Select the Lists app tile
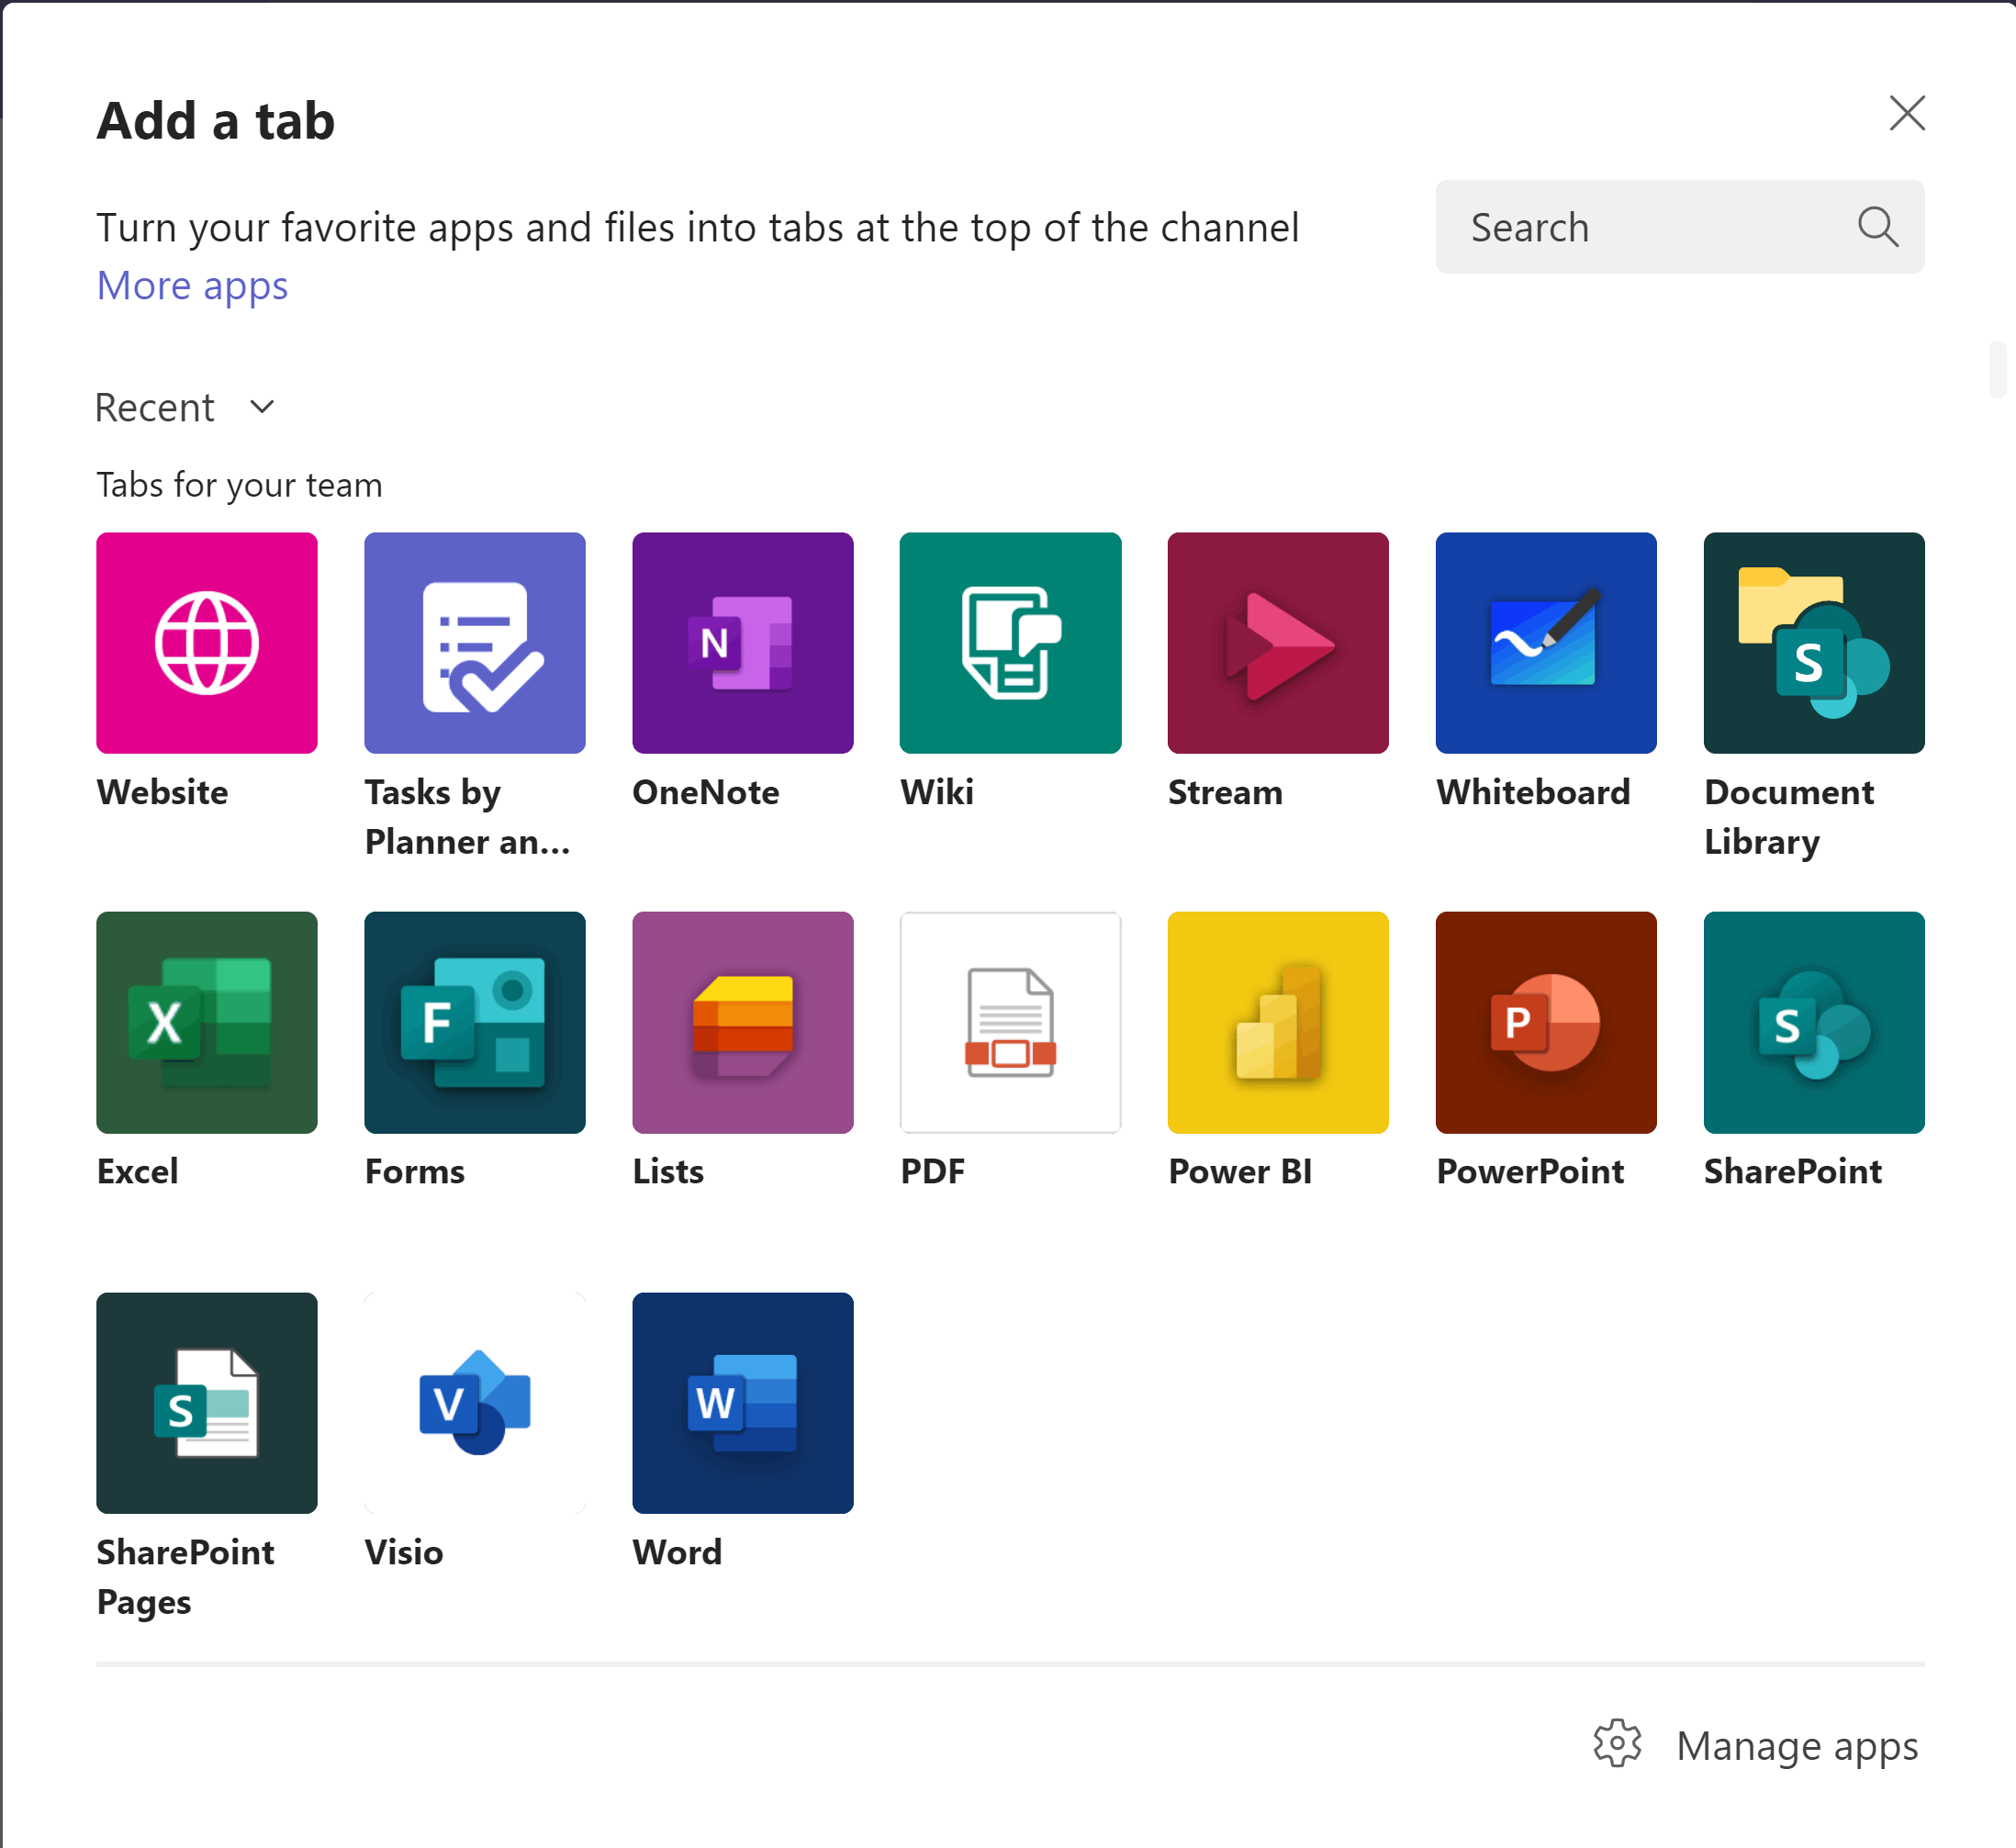 click(x=743, y=1022)
